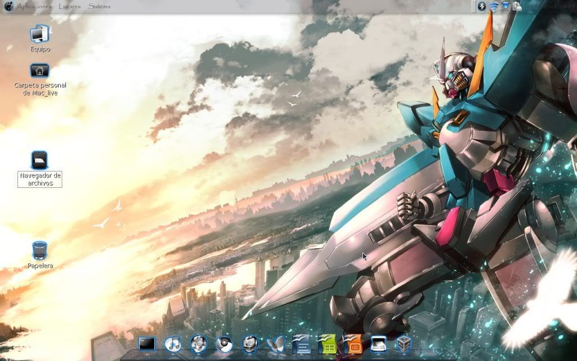
Task: Launch the butterfly messenger dock icon
Action: coord(276,345)
